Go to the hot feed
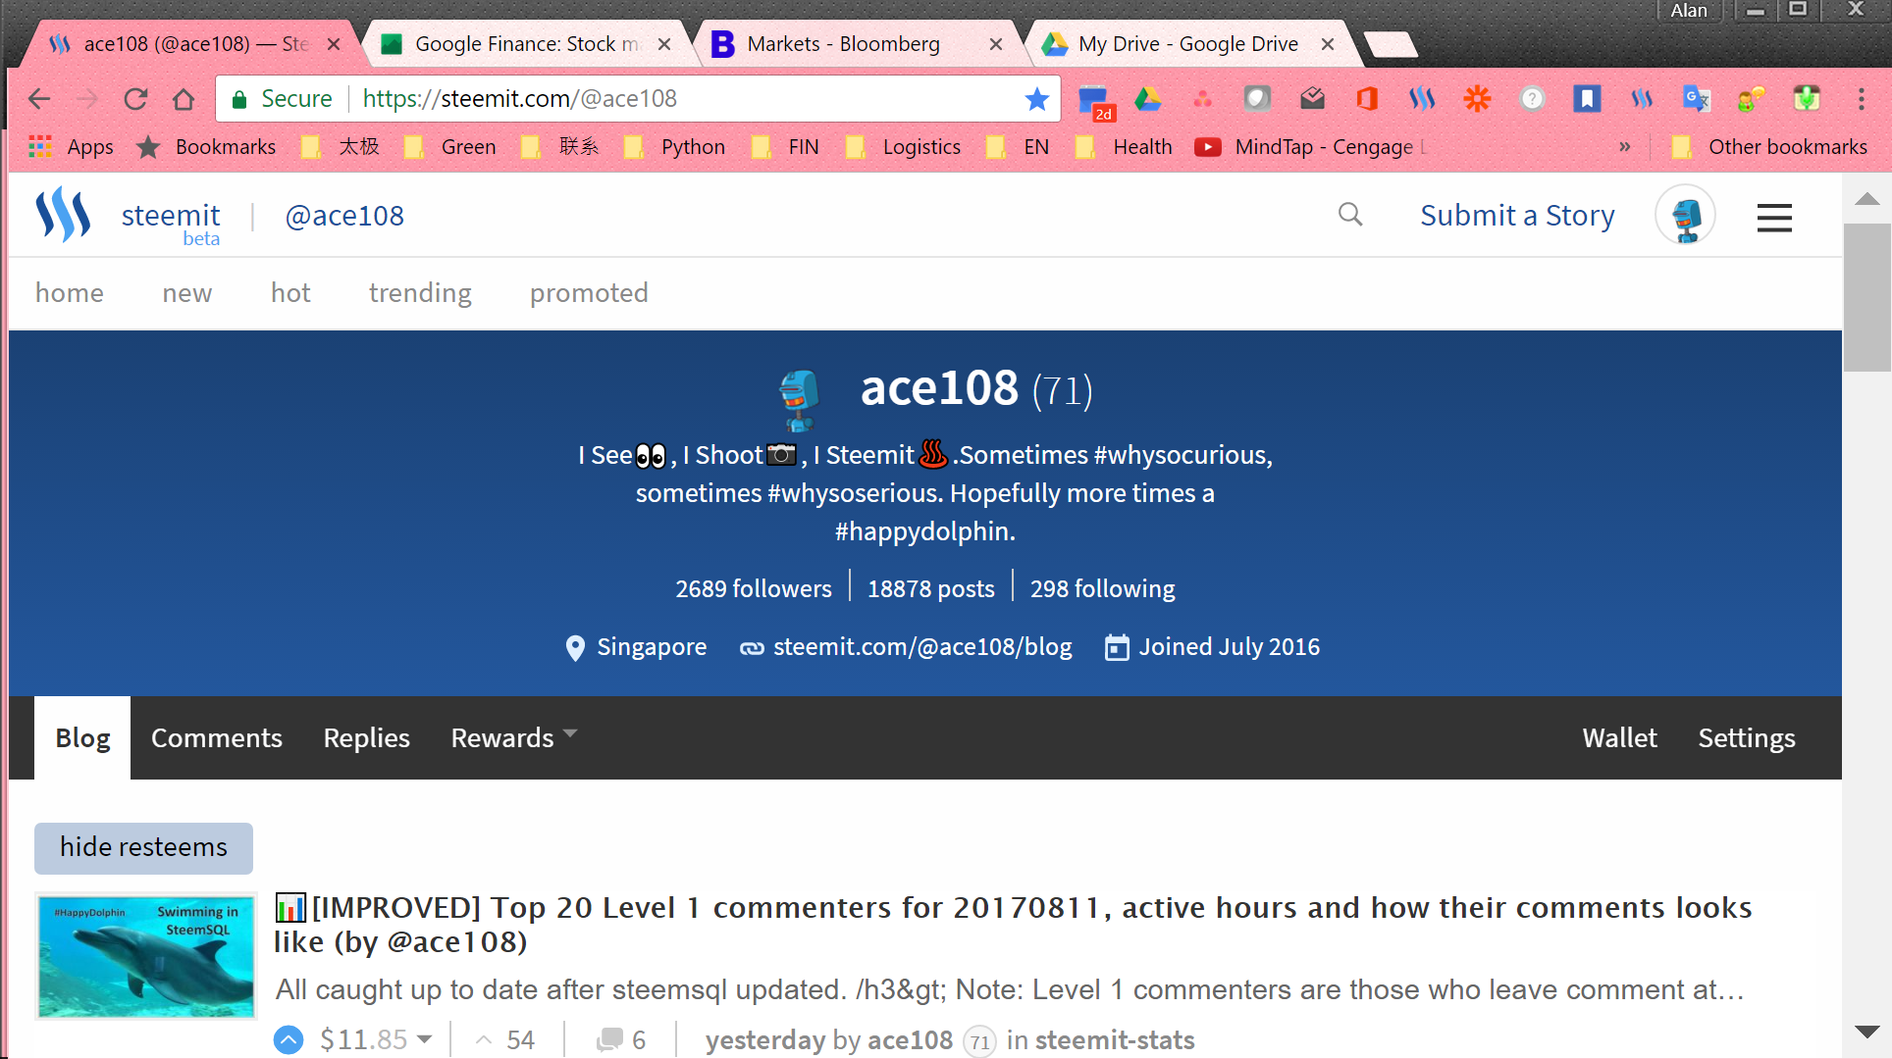The image size is (1892, 1059). click(x=290, y=293)
